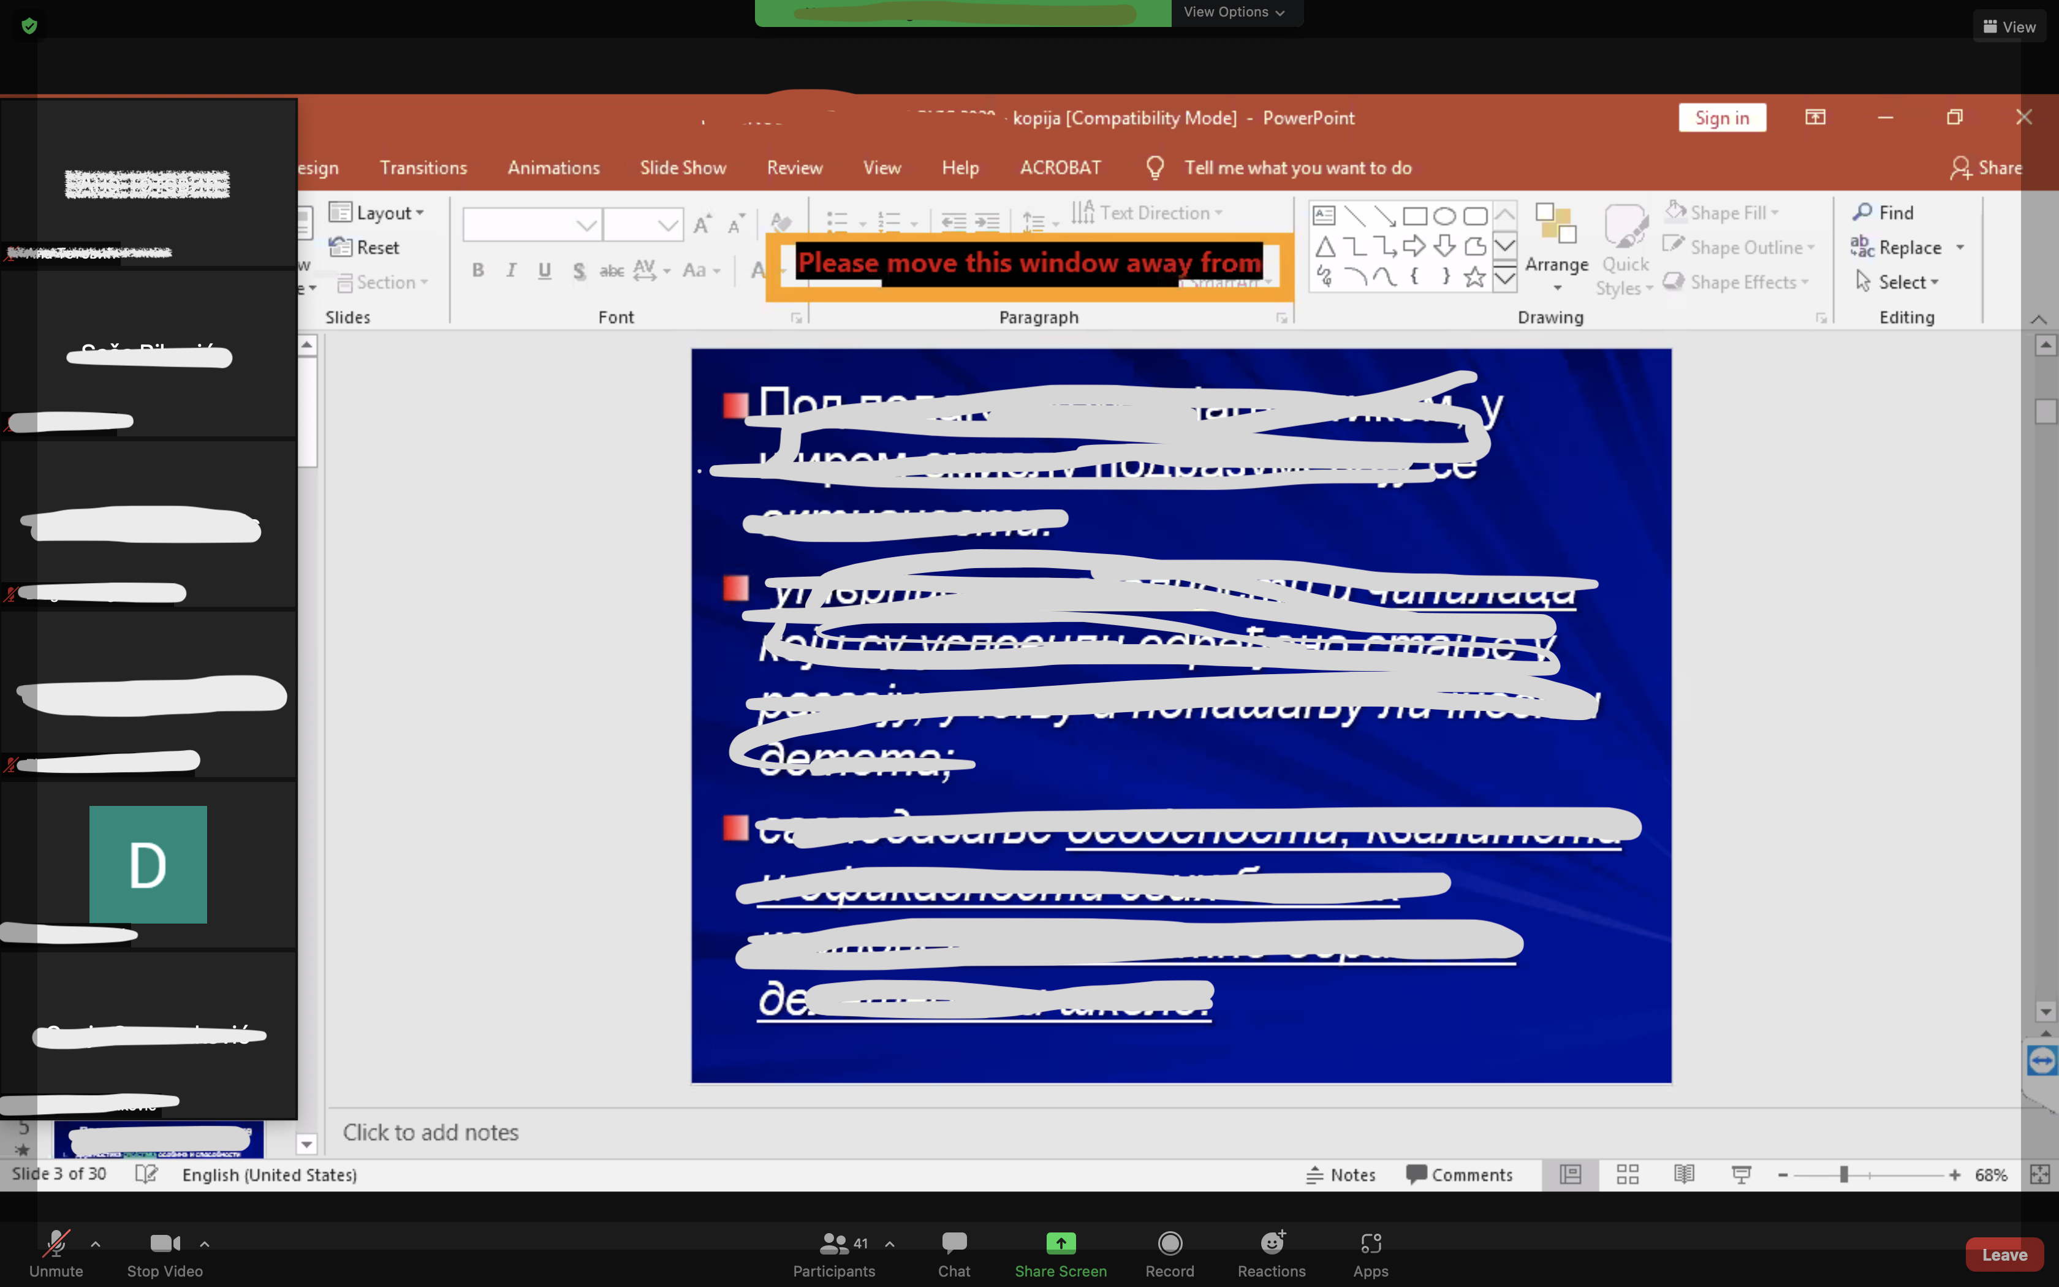Open the Review ribbon tab

(x=795, y=168)
